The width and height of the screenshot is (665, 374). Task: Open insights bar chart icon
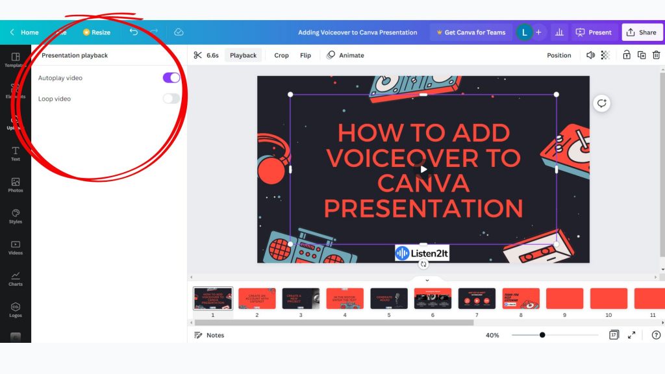559,32
